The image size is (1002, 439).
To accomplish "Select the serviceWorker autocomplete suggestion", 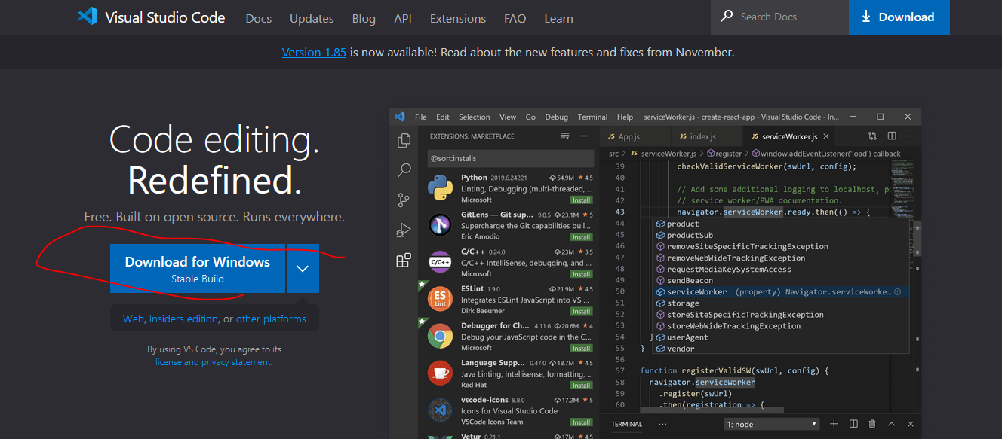I will point(781,292).
